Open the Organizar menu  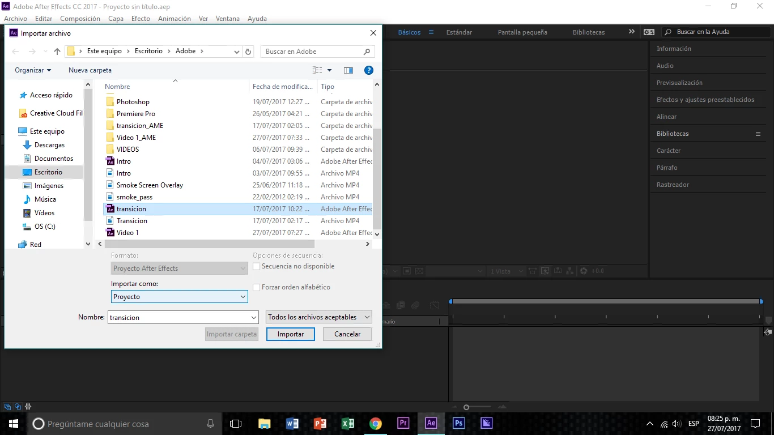(33, 70)
